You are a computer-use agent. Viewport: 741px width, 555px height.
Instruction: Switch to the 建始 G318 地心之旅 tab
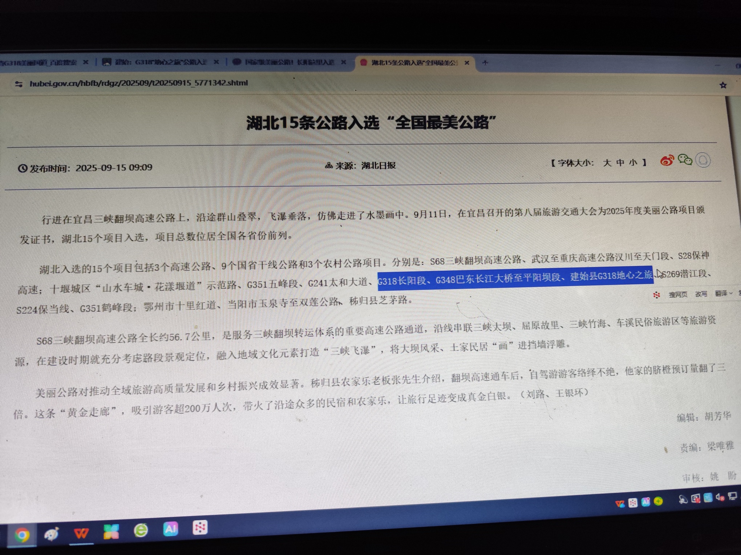point(161,62)
